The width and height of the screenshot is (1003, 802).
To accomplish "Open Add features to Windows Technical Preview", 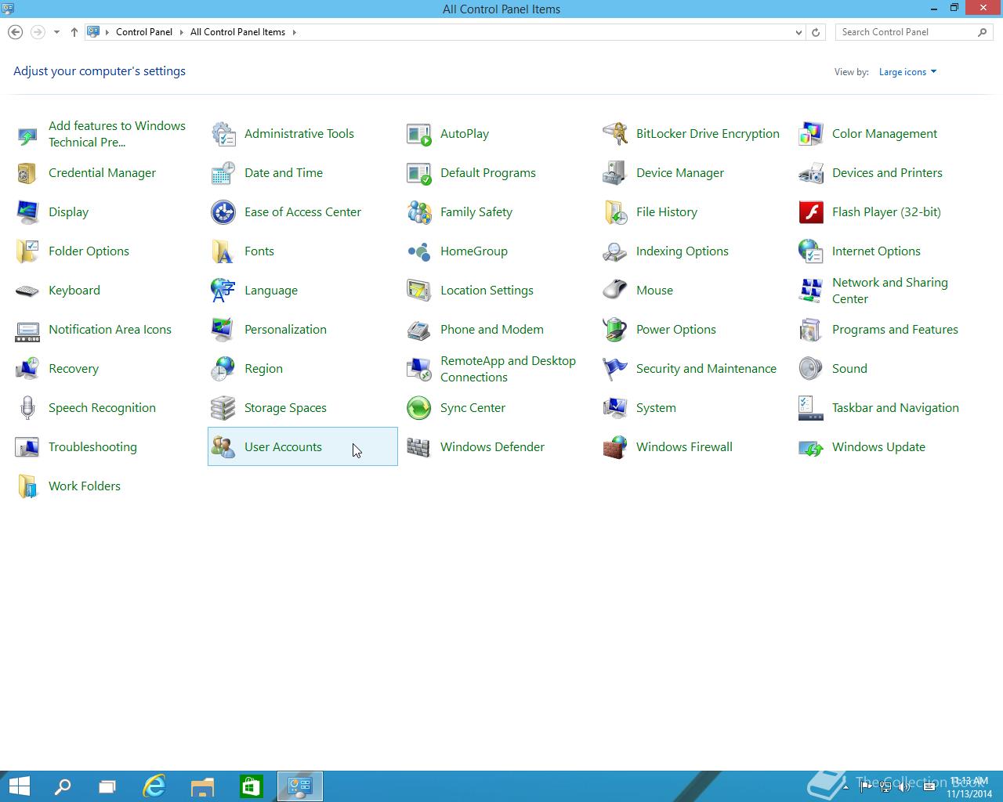I will (117, 134).
